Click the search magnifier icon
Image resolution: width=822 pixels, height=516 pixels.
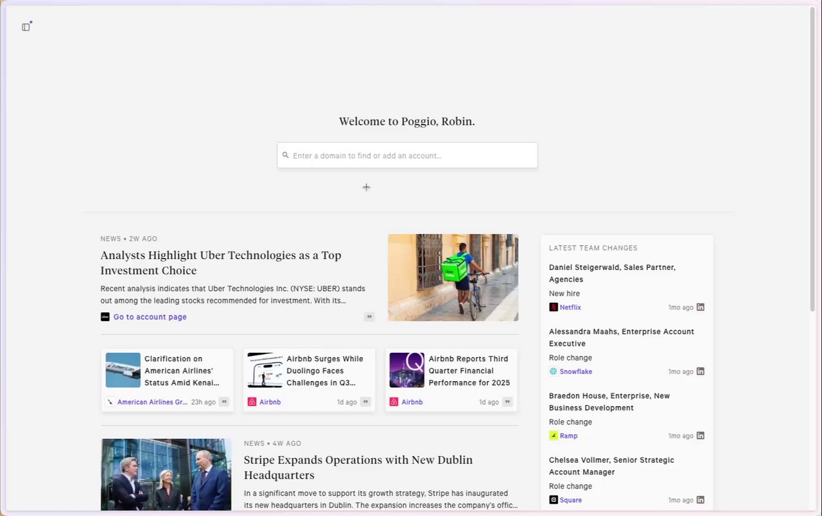tap(286, 155)
